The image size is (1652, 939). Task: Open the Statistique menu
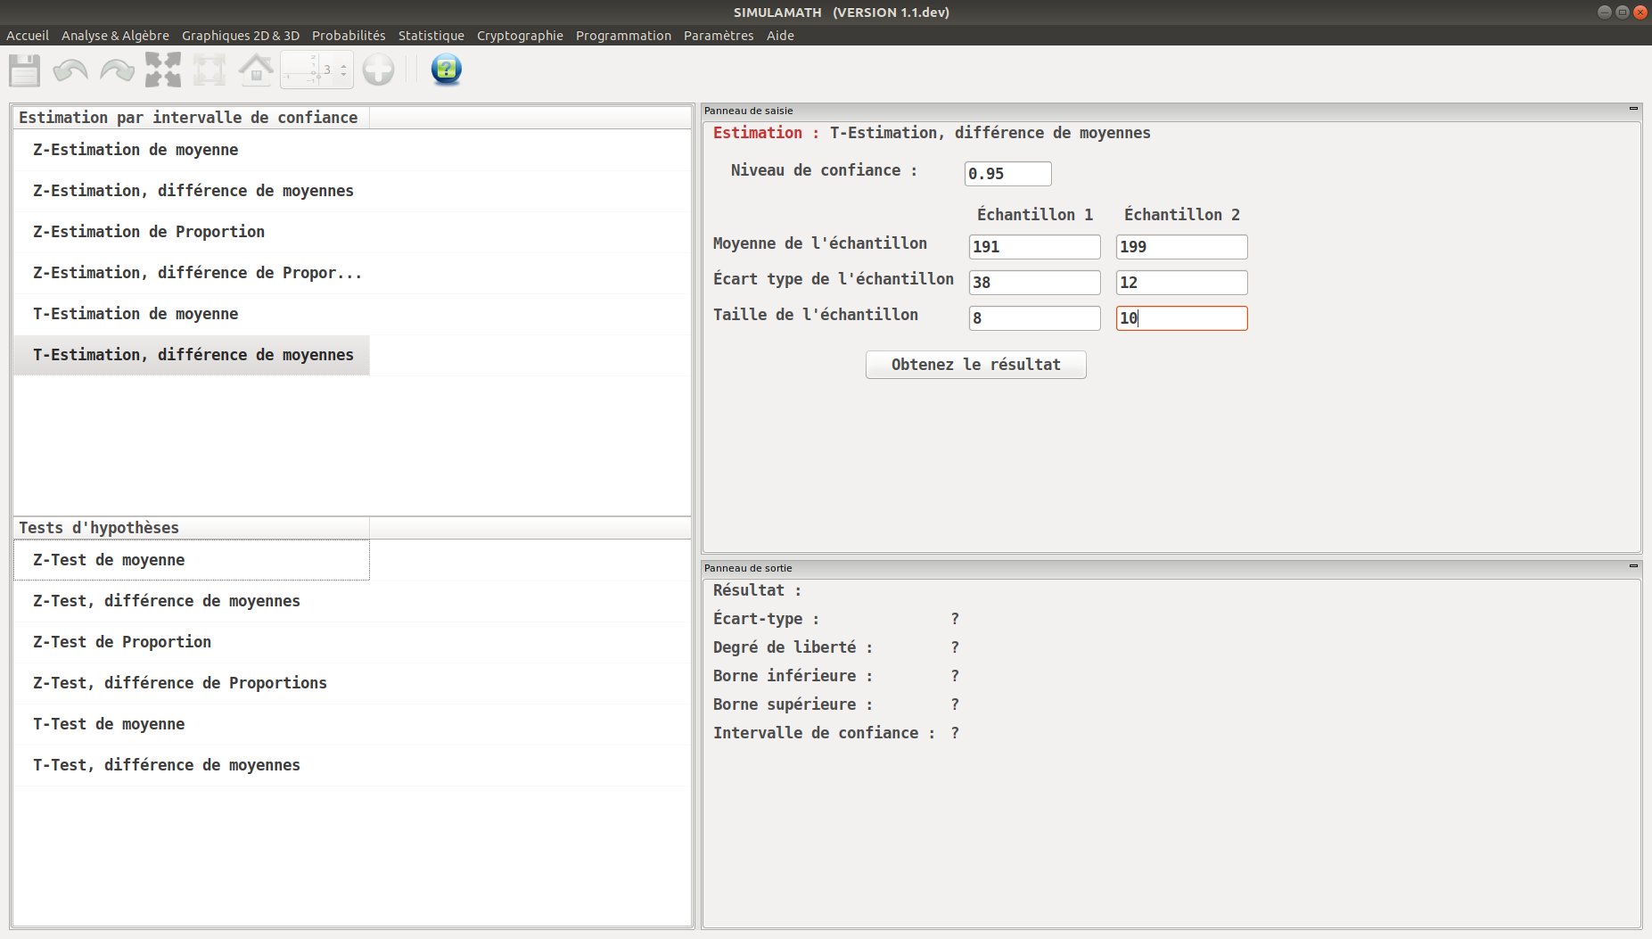431,36
